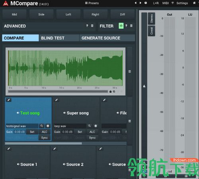Enable Sync in Test song slot
The width and height of the screenshot is (199, 179).
pos(45,138)
